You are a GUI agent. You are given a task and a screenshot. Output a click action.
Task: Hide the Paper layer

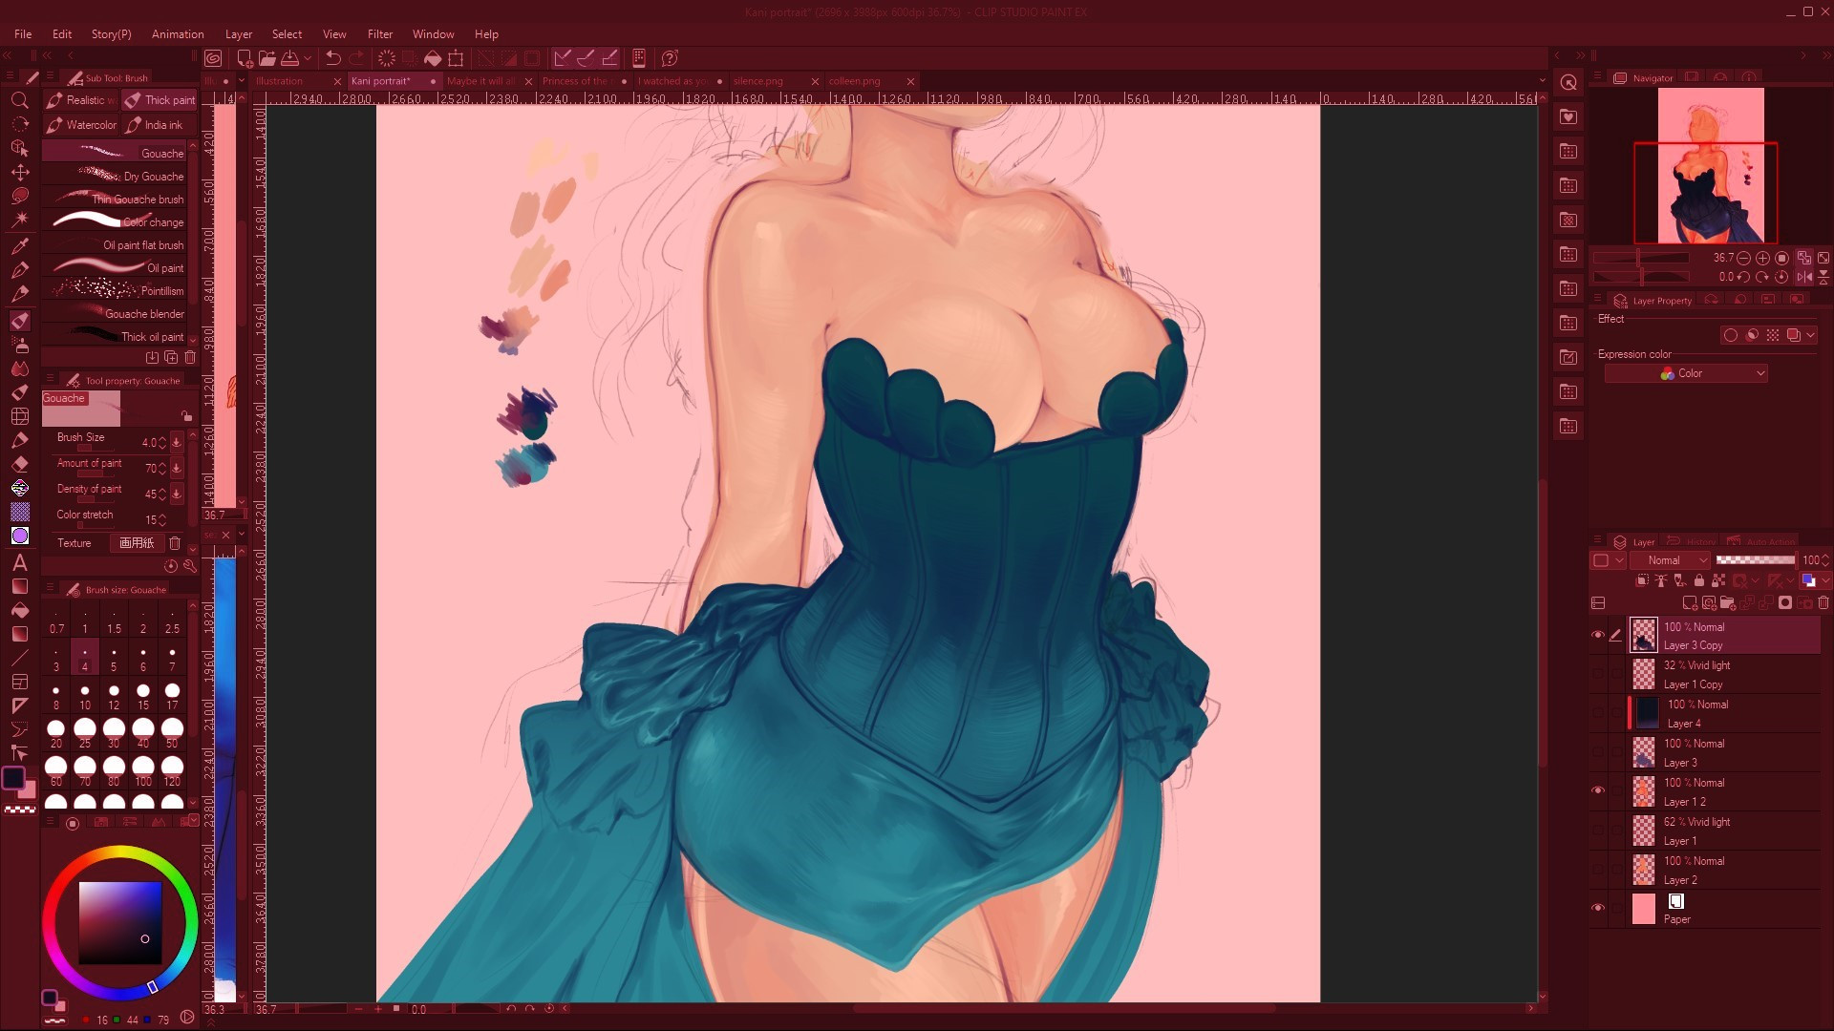[1597, 908]
